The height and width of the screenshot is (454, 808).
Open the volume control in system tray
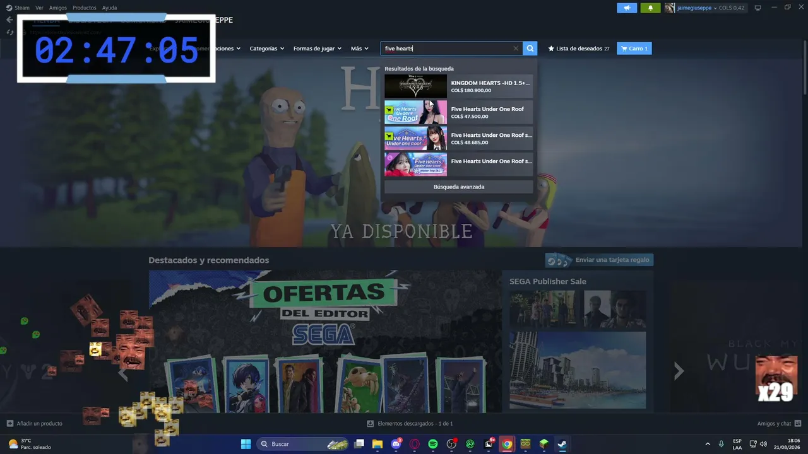763,444
